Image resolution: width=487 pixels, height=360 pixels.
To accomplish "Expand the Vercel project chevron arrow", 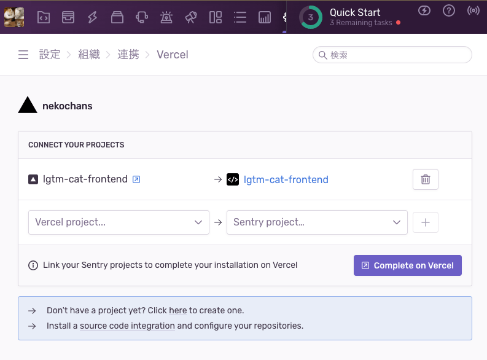I will point(198,222).
